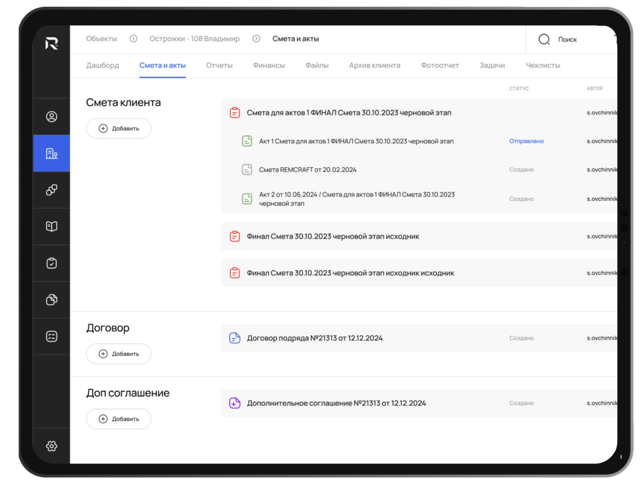Viewport: 643px width, 491px height.
Task: Open the Финансы tab
Action: tap(269, 65)
